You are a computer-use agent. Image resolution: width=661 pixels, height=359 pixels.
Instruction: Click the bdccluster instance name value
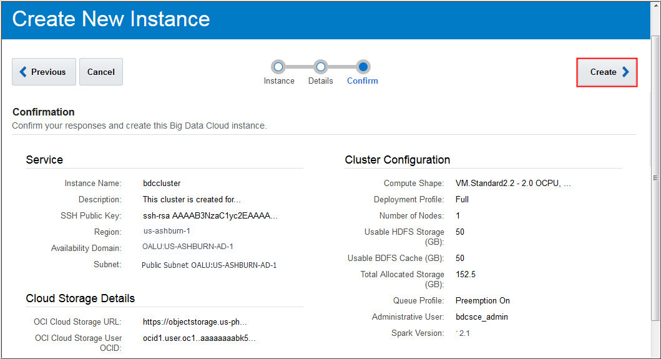(162, 184)
